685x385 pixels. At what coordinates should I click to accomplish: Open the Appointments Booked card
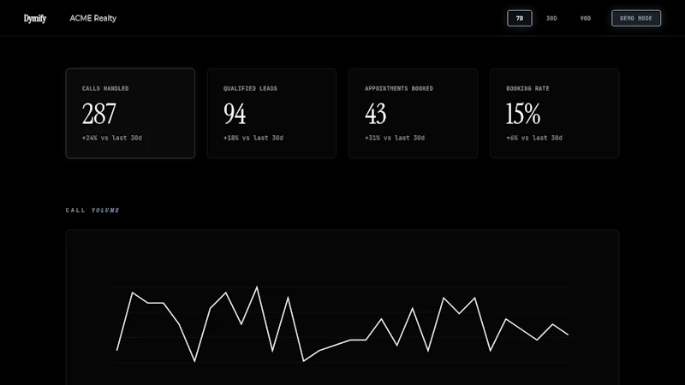[414, 113]
